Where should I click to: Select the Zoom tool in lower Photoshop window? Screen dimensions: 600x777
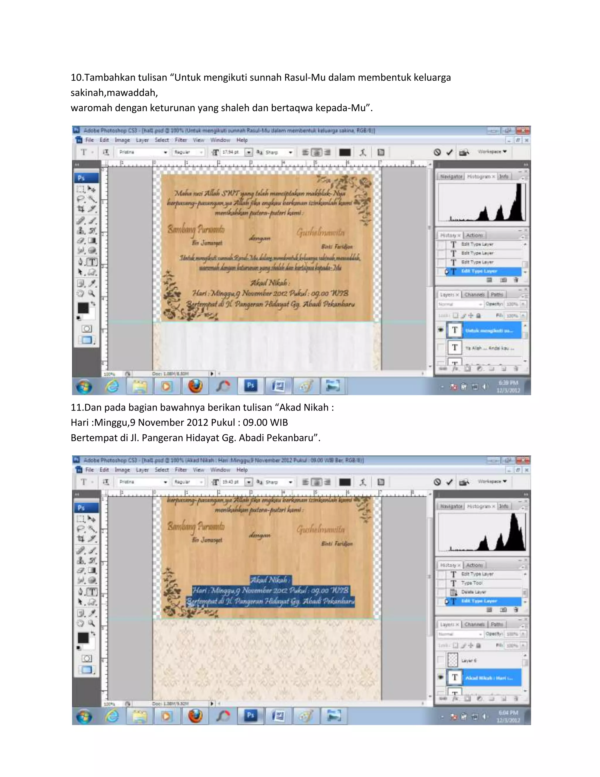pos(92,623)
